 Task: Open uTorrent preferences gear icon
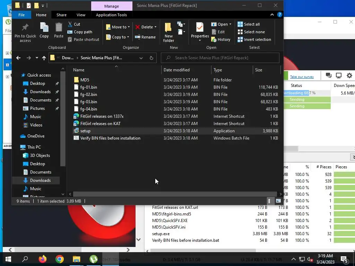[x=349, y=76]
